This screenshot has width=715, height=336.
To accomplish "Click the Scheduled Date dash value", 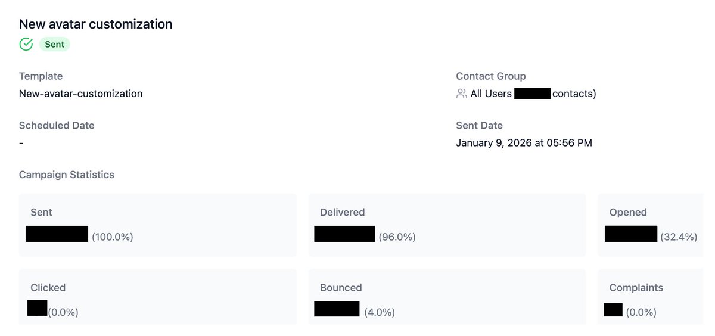I will [21, 143].
